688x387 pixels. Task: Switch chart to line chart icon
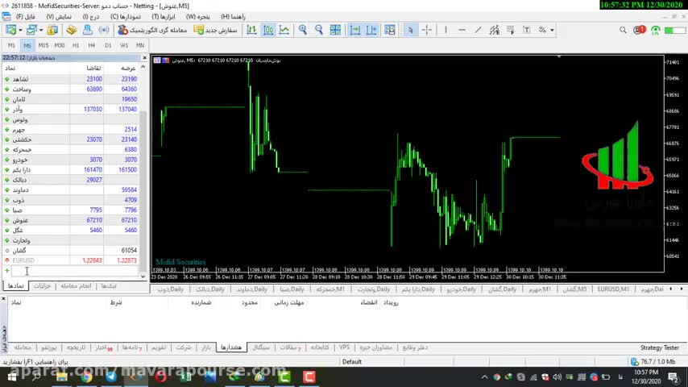click(285, 30)
